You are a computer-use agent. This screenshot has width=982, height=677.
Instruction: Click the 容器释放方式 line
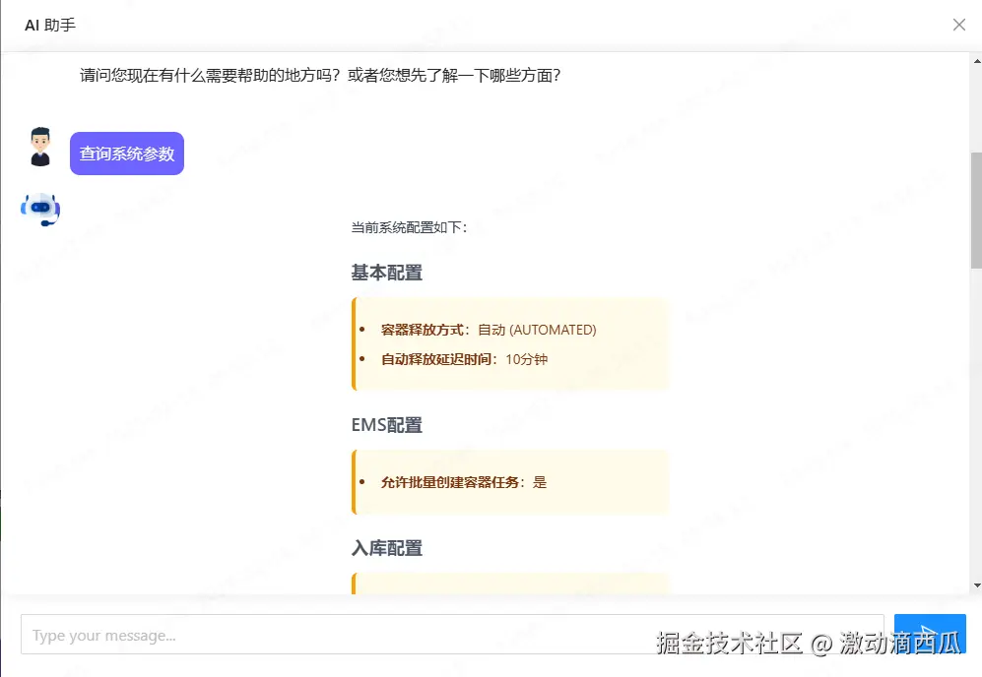click(489, 330)
